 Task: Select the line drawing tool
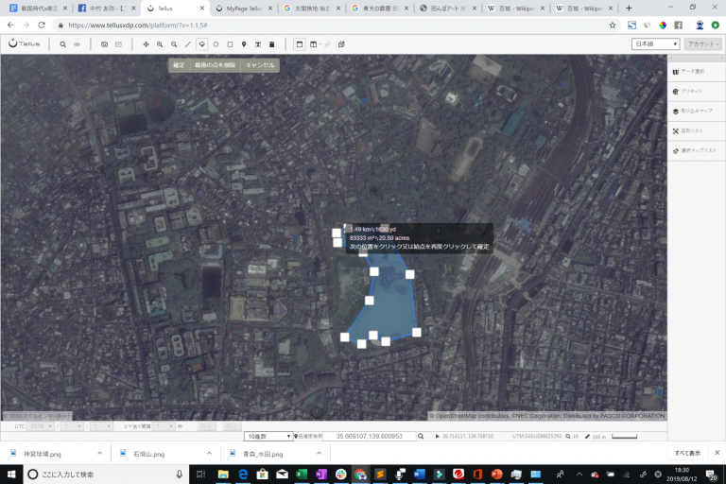pyautogui.click(x=187, y=44)
